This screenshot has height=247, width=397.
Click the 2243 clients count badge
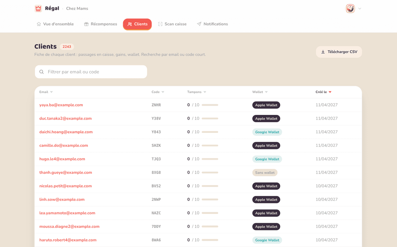(67, 47)
